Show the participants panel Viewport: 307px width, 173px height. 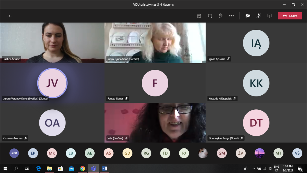coord(199,16)
